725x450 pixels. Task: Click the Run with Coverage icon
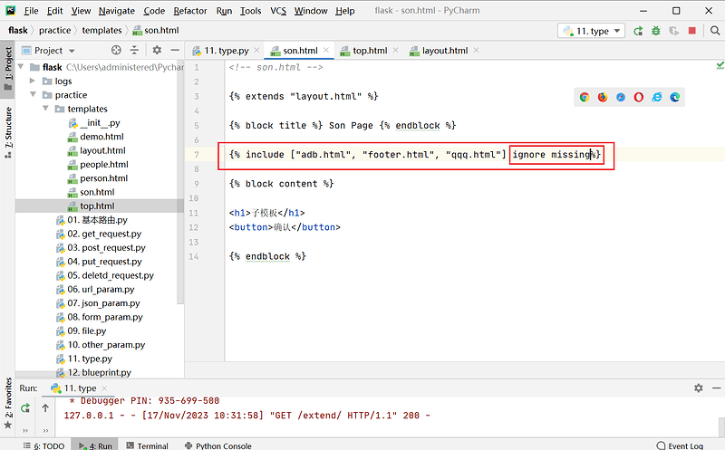[x=673, y=31]
